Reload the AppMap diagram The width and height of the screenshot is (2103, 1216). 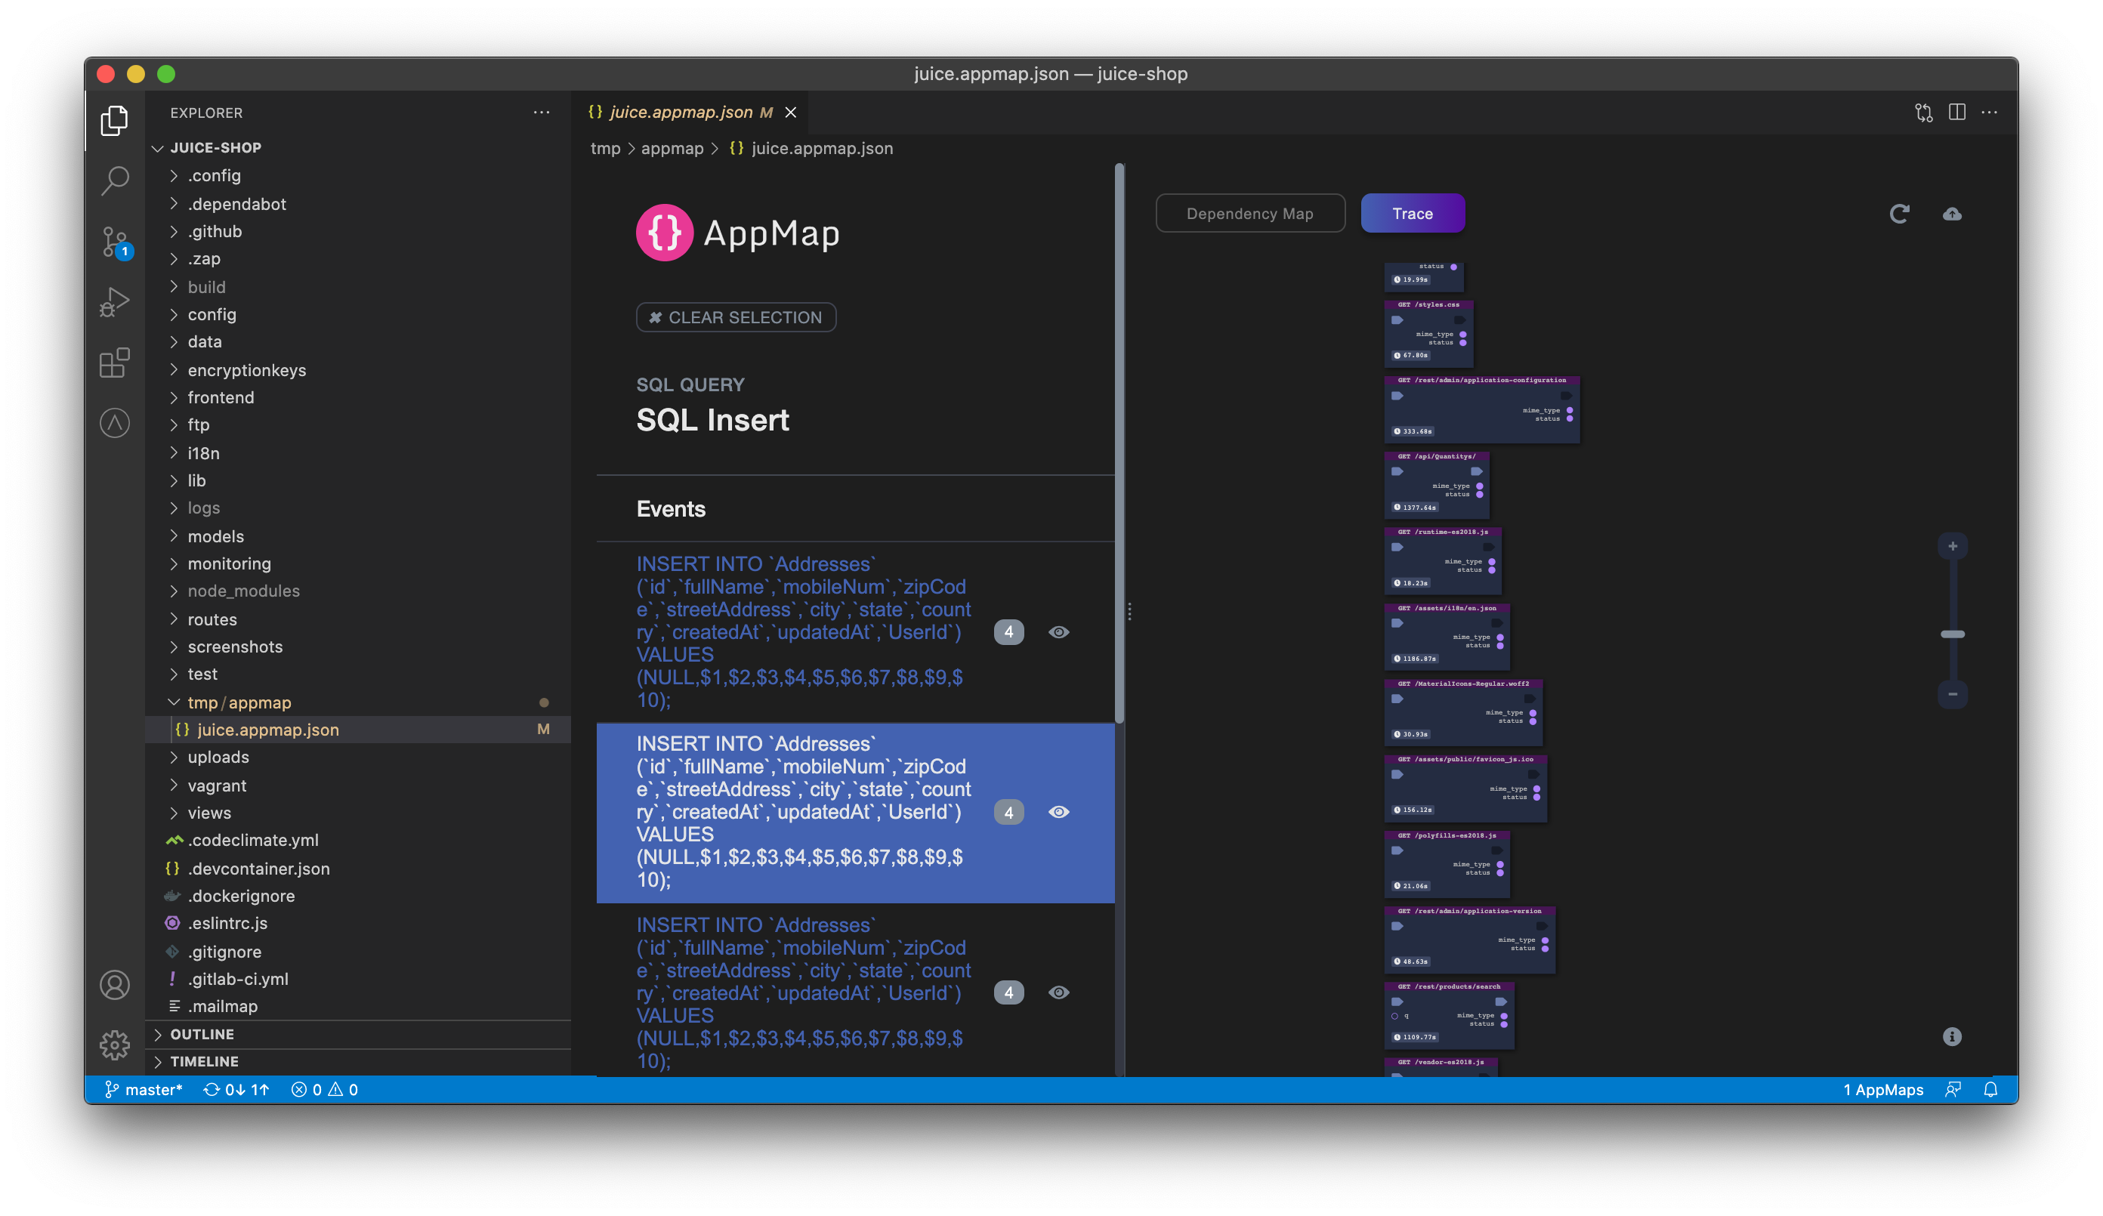click(1899, 214)
